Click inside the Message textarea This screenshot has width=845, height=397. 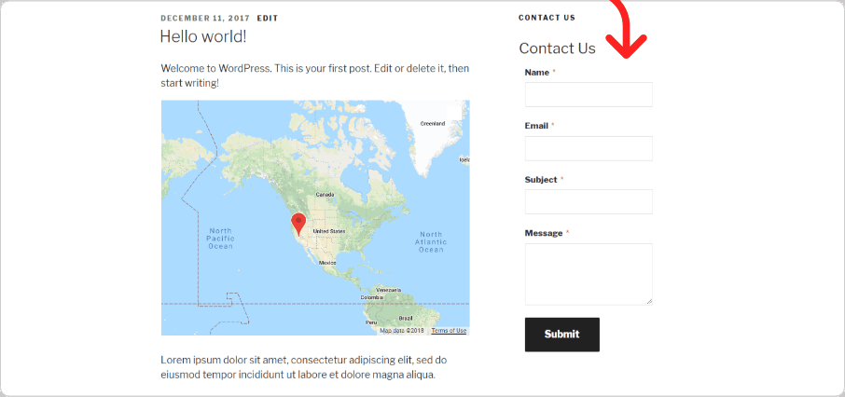pos(589,274)
